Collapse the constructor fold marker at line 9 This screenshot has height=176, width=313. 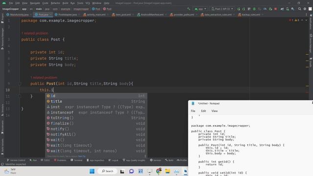(x=20, y=84)
